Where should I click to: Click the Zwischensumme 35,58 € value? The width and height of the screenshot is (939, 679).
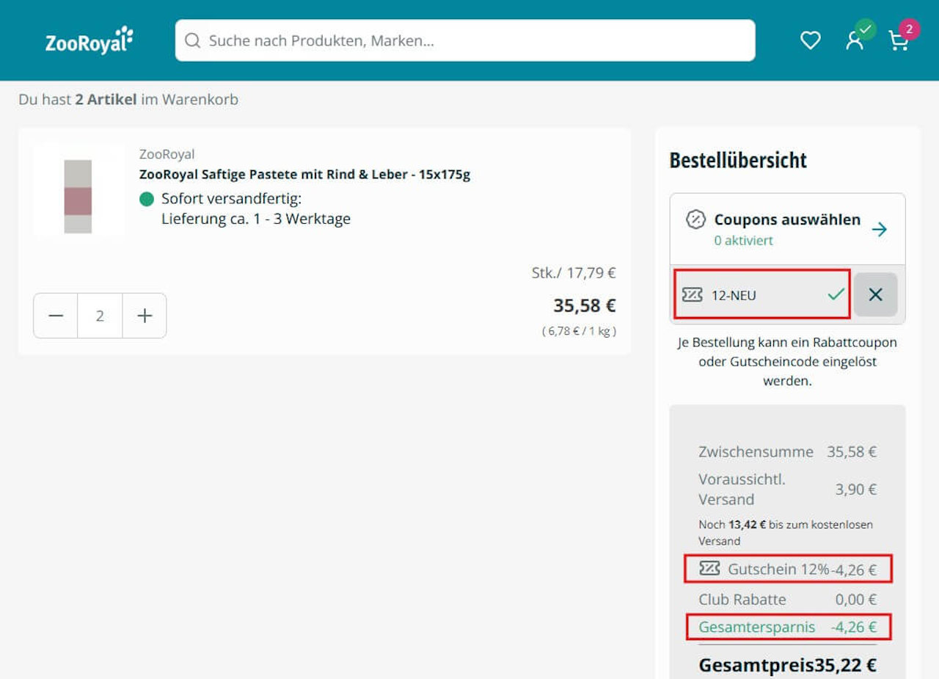[x=852, y=451]
